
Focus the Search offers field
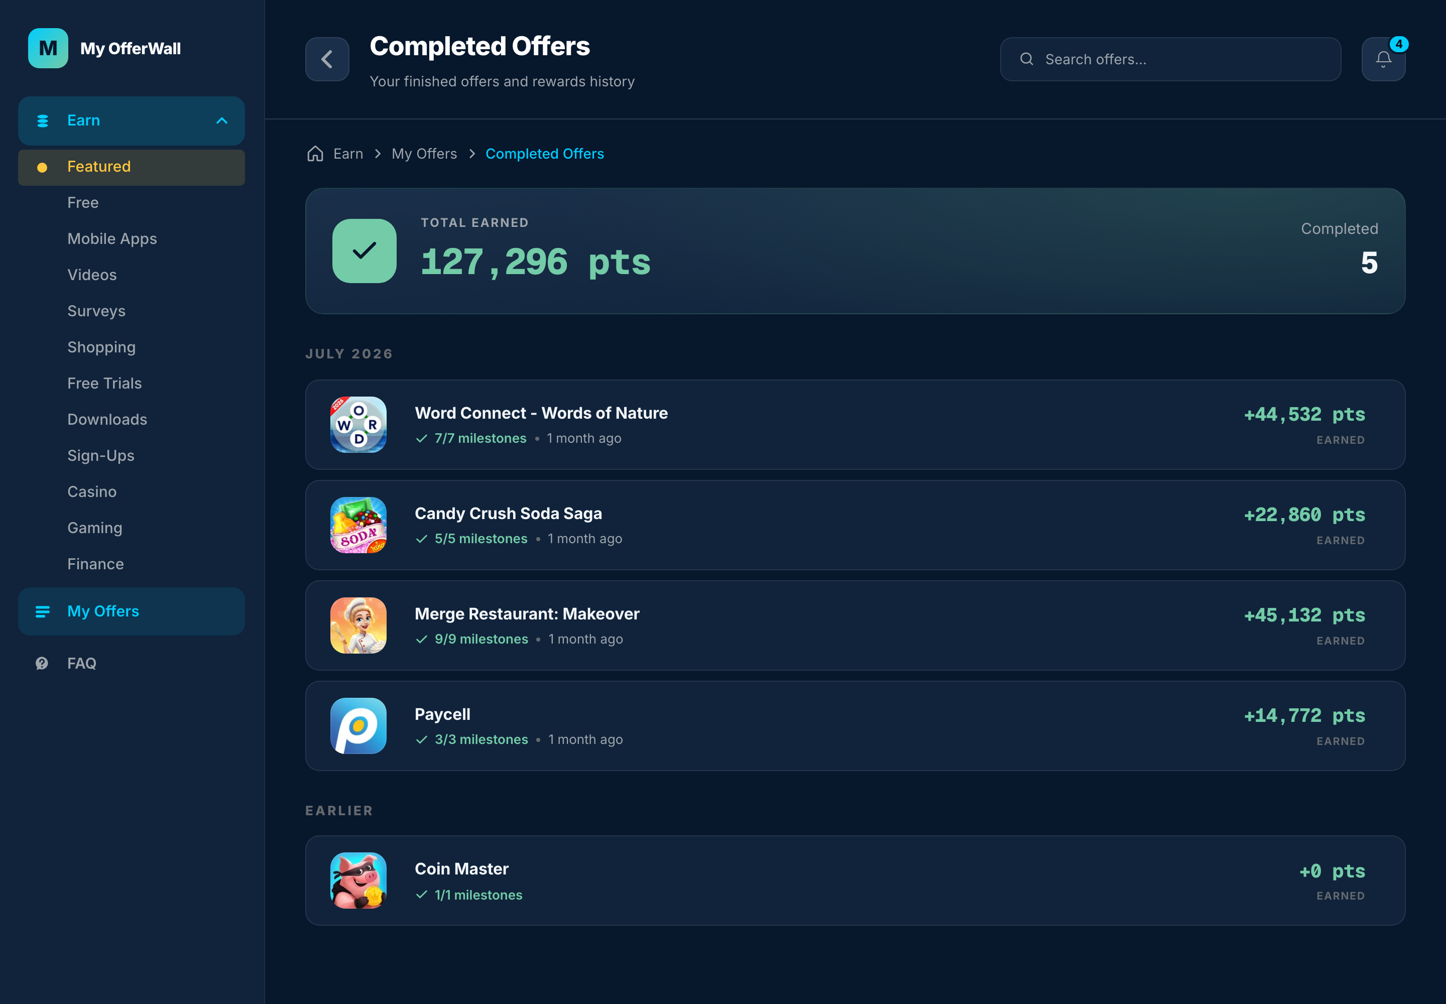tap(1170, 59)
